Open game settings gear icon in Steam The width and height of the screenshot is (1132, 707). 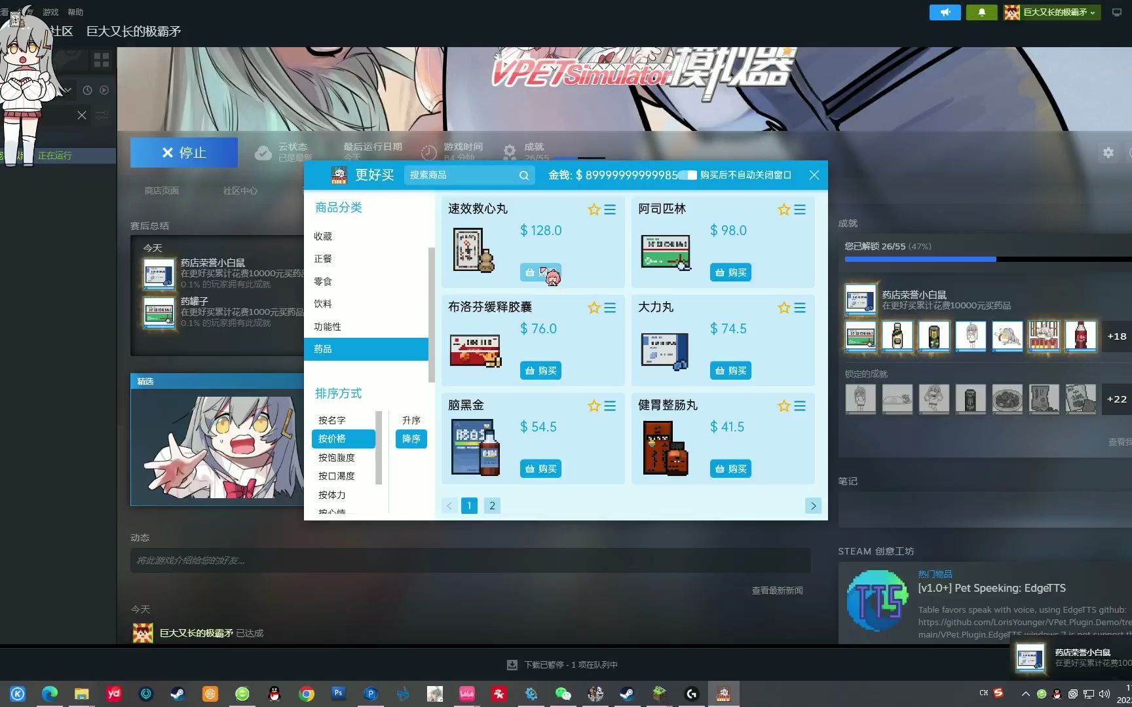point(1108,153)
